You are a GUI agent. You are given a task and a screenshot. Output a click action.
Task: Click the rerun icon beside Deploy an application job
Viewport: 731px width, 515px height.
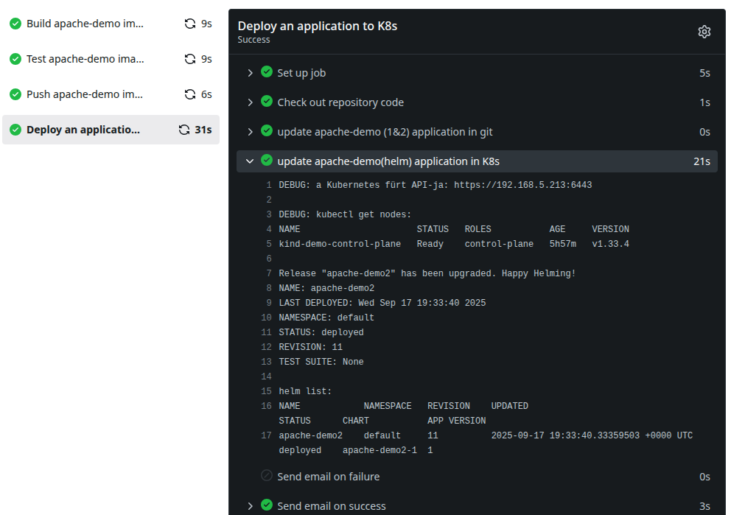coord(184,130)
